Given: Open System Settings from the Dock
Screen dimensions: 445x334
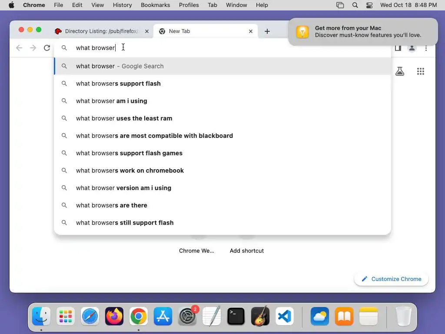Looking at the screenshot, I should [187, 316].
